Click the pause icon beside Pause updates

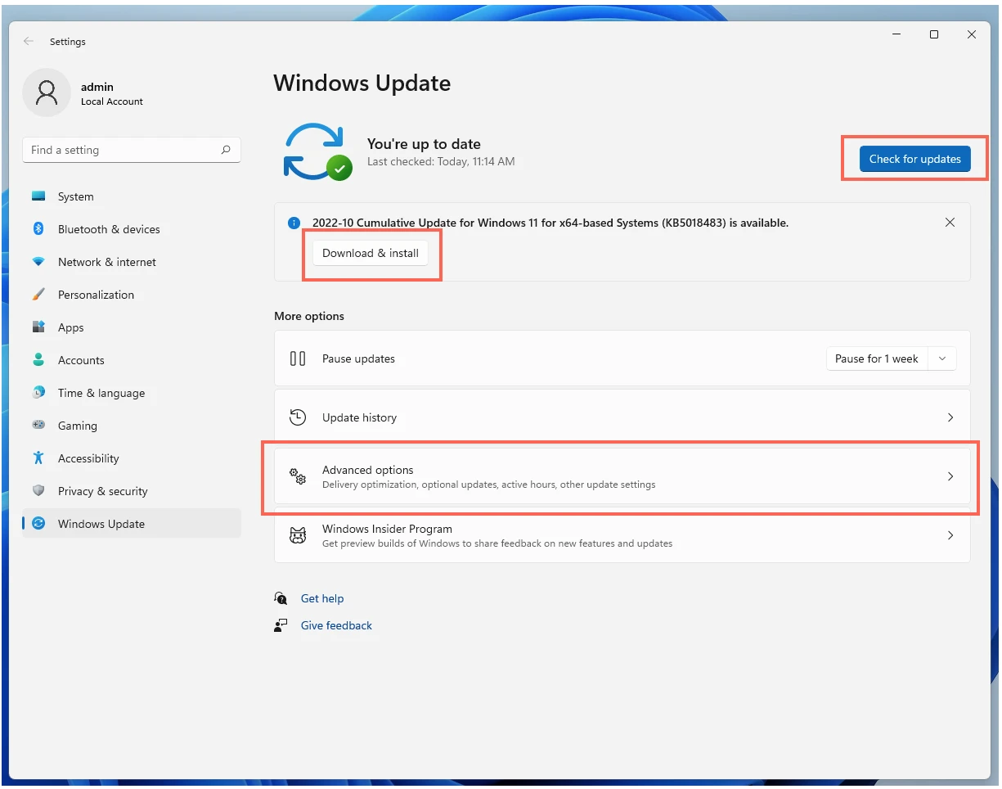pyautogui.click(x=298, y=358)
